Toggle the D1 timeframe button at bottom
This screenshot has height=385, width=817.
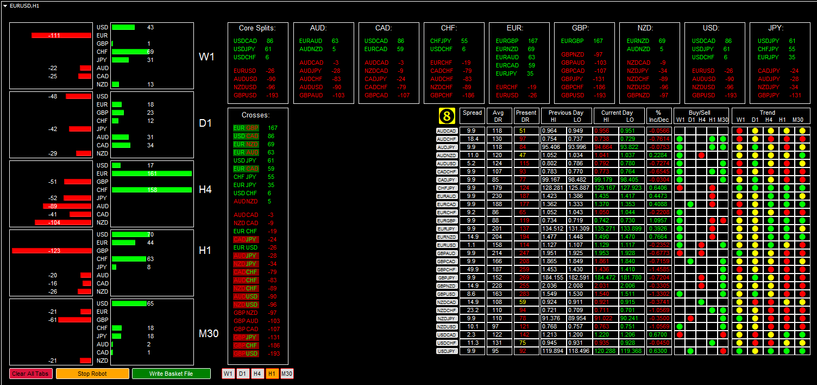(243, 374)
